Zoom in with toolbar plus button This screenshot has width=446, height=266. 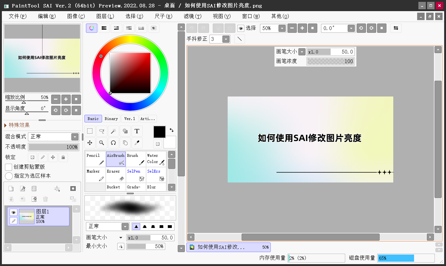302,28
